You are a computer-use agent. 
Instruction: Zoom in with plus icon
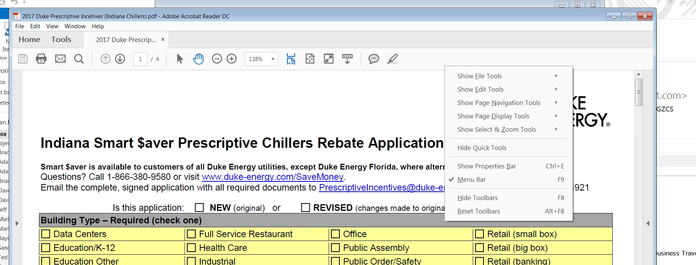(232, 59)
